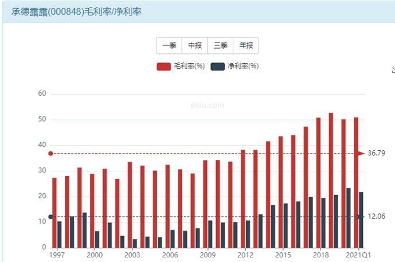Click the 10 y-axis label
This screenshot has width=395, height=262.
[x=42, y=222]
